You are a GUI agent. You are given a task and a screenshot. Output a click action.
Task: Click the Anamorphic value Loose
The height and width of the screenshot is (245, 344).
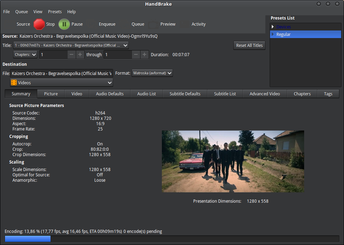click(100, 180)
